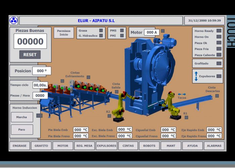Toggle the Grafitado indicator box
Viewport: 235px width, 168px height.
coord(219,63)
